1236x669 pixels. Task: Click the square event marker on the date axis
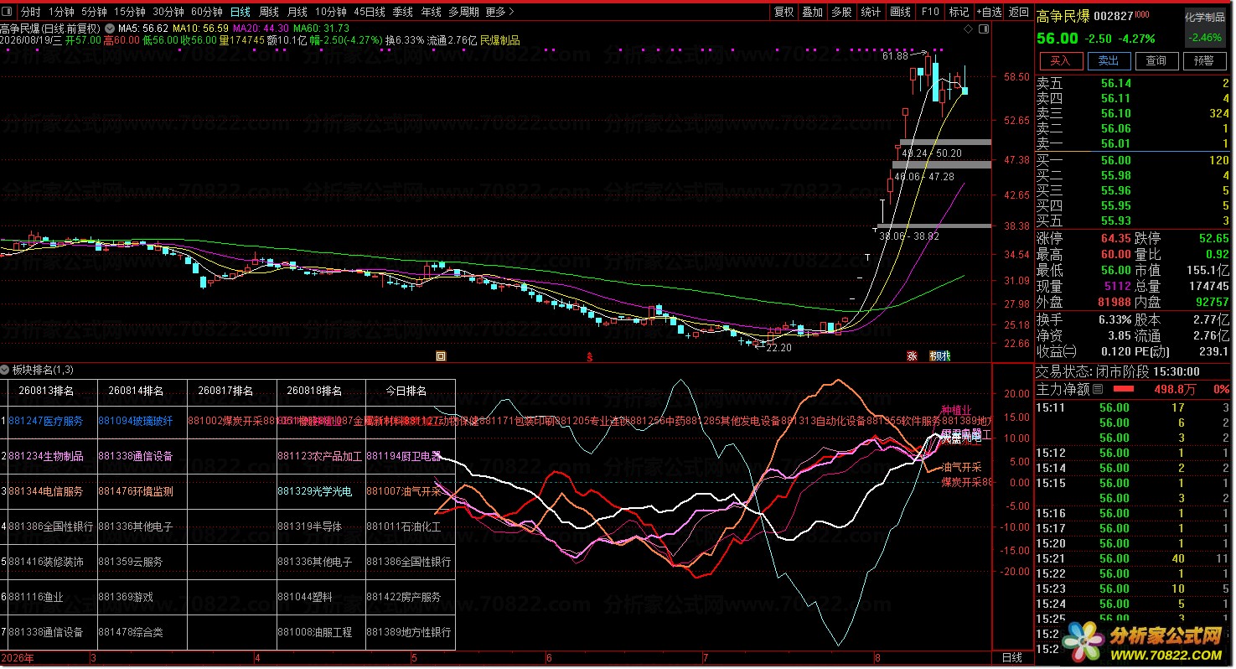click(441, 356)
